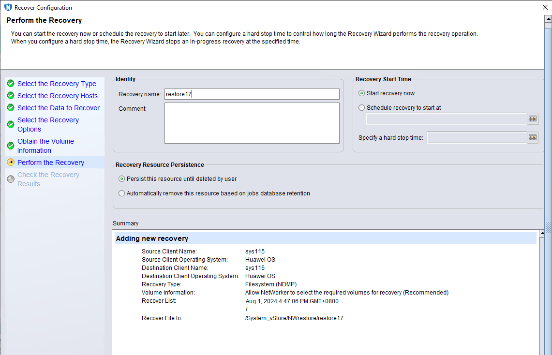
Task: Select Start recovery now option
Action: coord(361,93)
